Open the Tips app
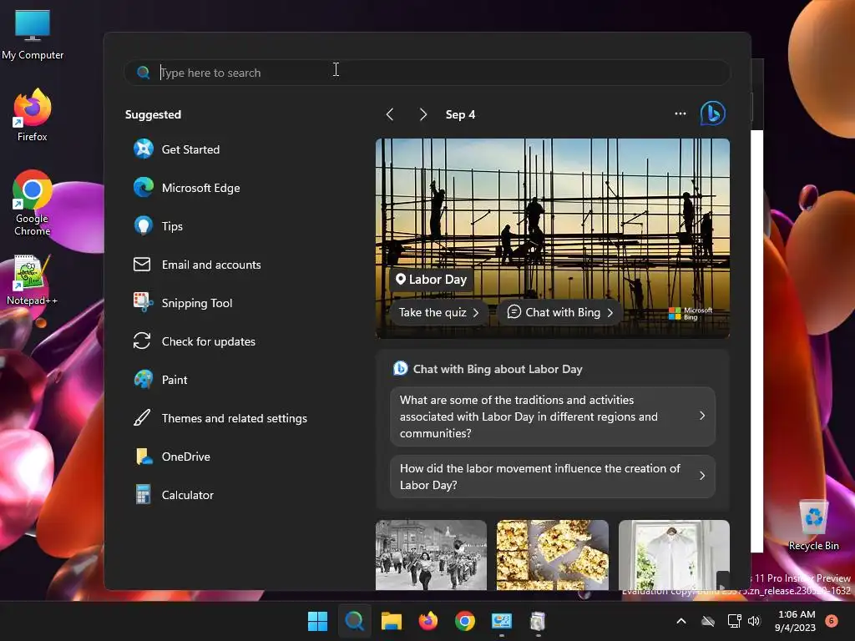The width and height of the screenshot is (855, 641). tap(158, 226)
